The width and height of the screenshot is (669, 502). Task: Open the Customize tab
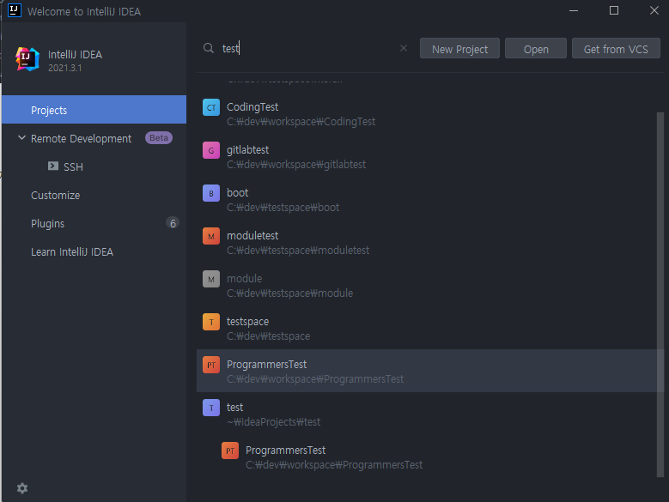56,195
